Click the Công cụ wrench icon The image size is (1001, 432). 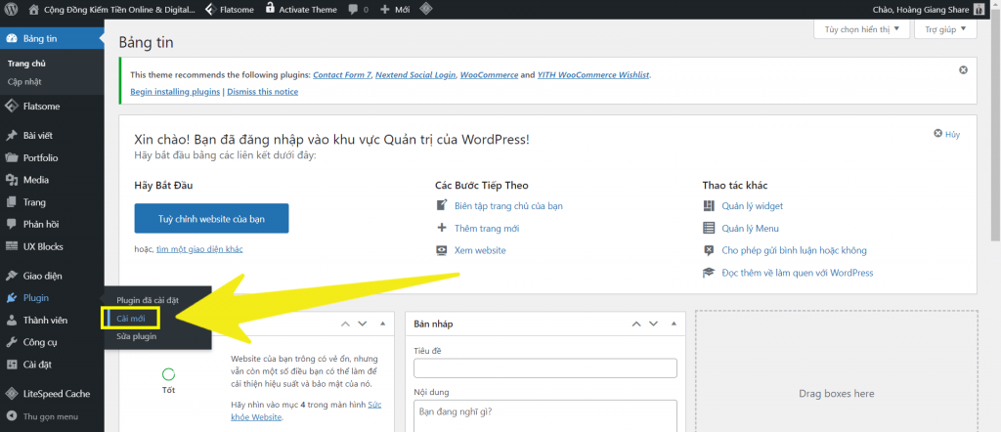pos(12,342)
